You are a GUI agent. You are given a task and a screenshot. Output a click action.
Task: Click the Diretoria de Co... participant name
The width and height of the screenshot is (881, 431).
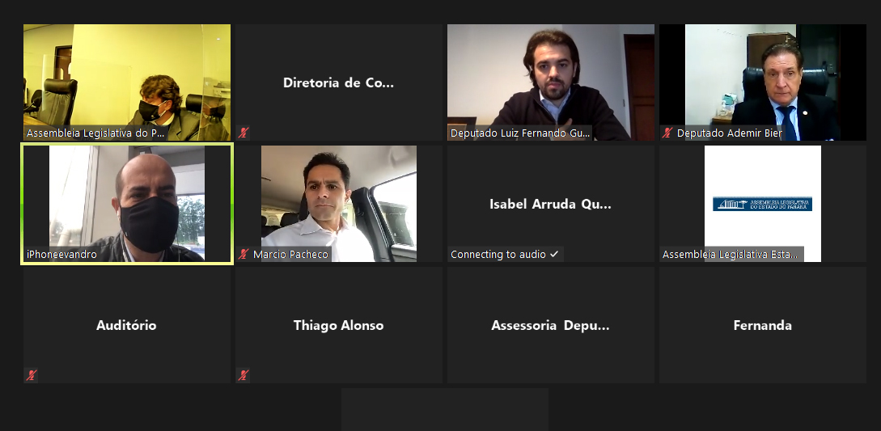point(339,82)
